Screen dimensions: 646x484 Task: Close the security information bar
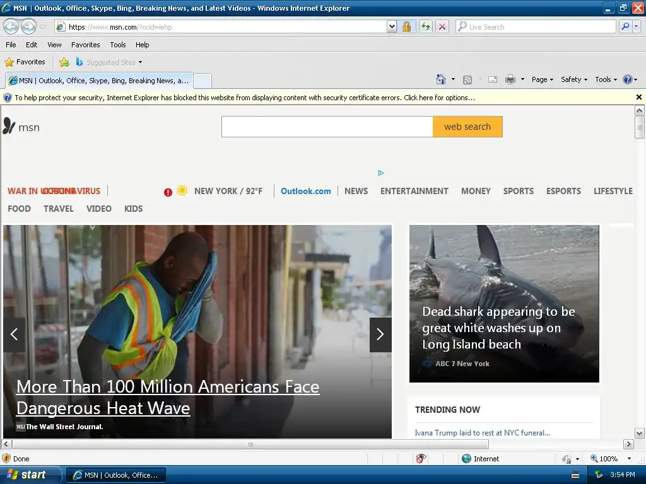point(638,97)
